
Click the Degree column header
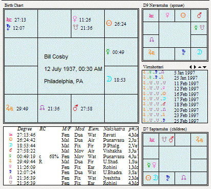pyautogui.click(x=25, y=129)
